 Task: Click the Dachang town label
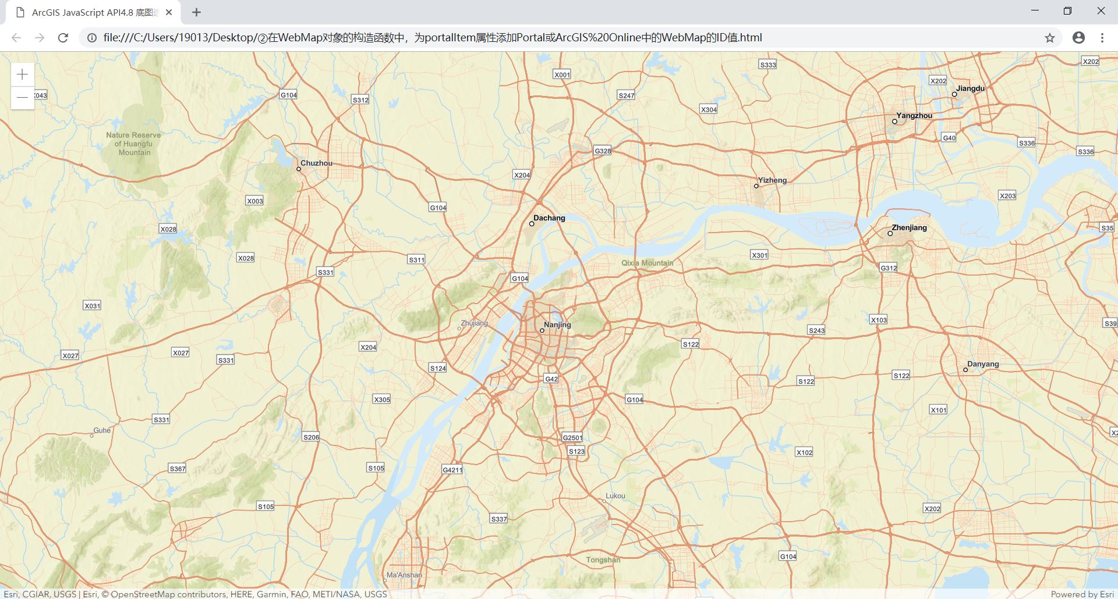pos(549,218)
